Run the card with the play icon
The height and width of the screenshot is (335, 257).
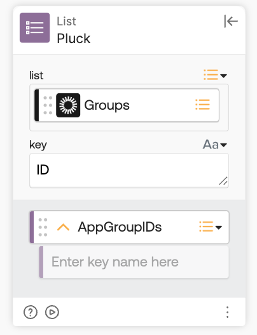point(52,312)
